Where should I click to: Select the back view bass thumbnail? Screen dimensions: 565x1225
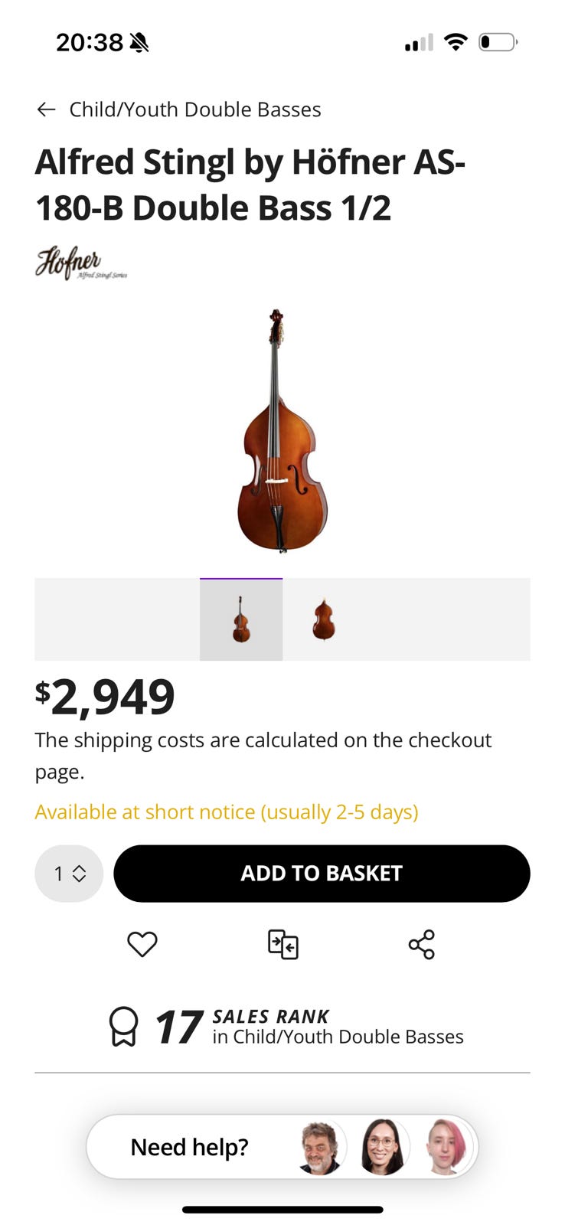click(x=324, y=619)
